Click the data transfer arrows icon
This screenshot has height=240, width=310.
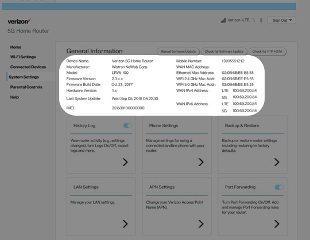point(254,20)
